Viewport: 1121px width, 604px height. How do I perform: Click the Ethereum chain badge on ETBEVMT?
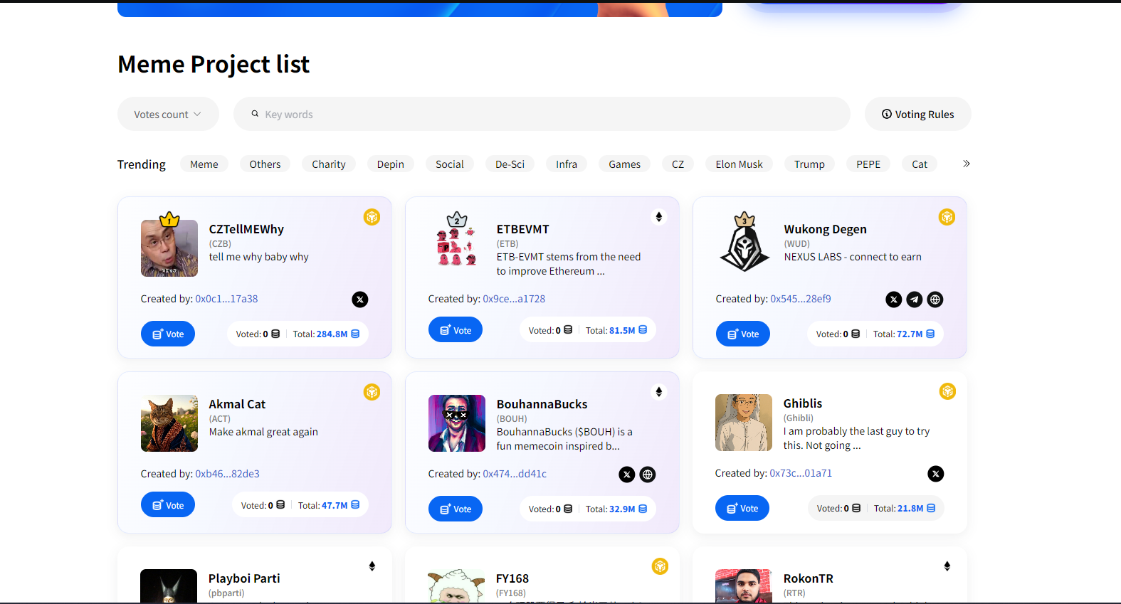pos(659,217)
